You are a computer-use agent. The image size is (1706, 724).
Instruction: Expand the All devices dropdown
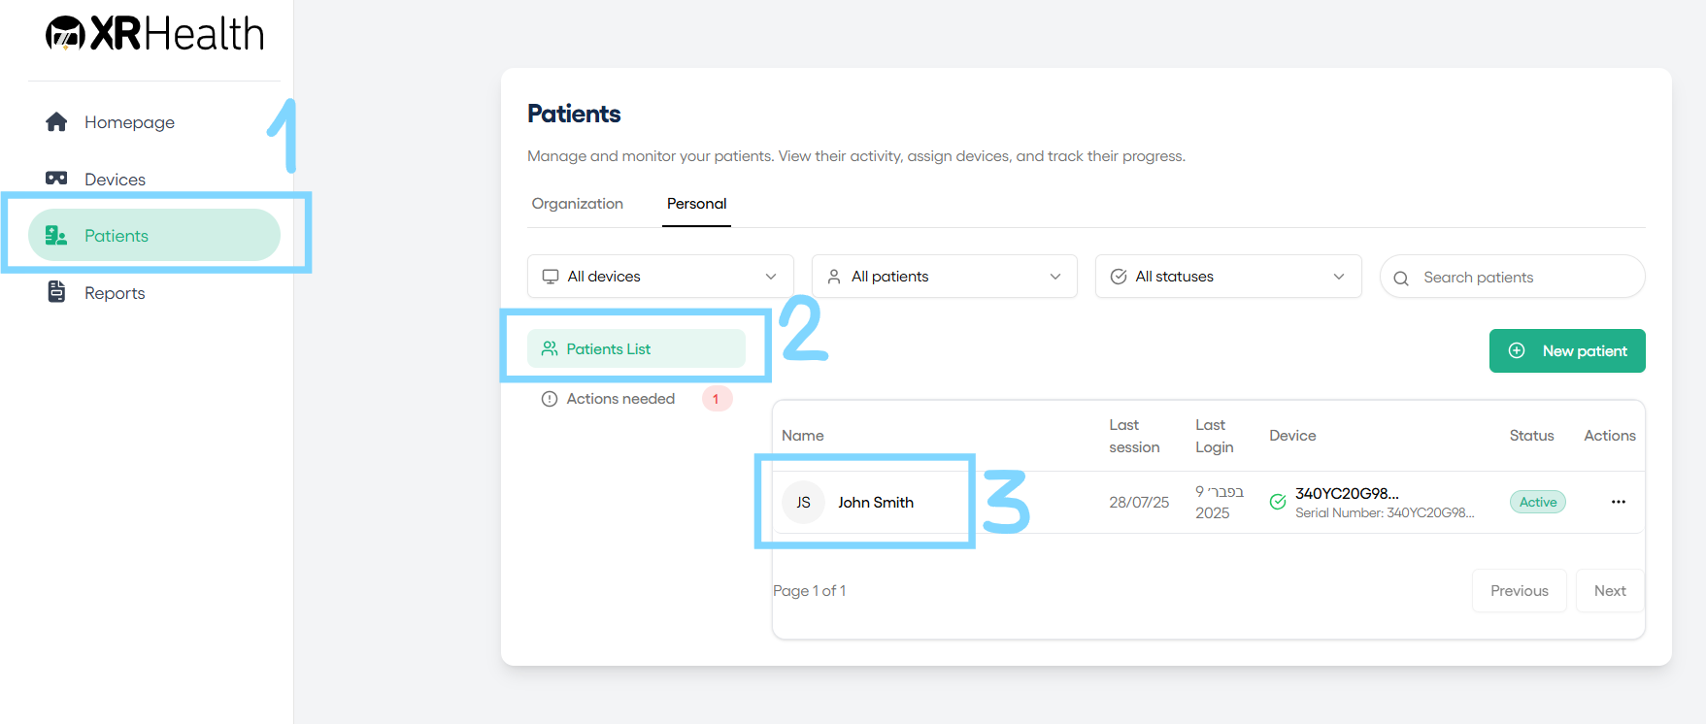point(660,277)
